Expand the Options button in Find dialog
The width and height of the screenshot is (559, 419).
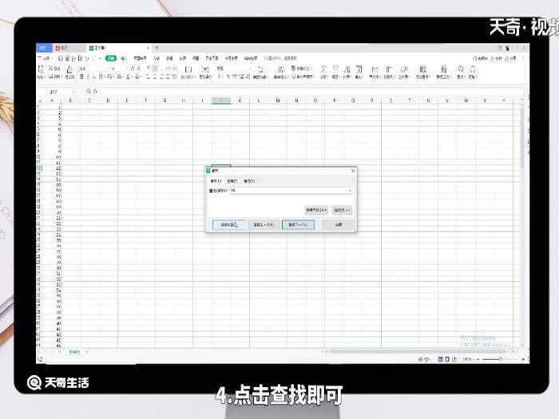coord(342,210)
